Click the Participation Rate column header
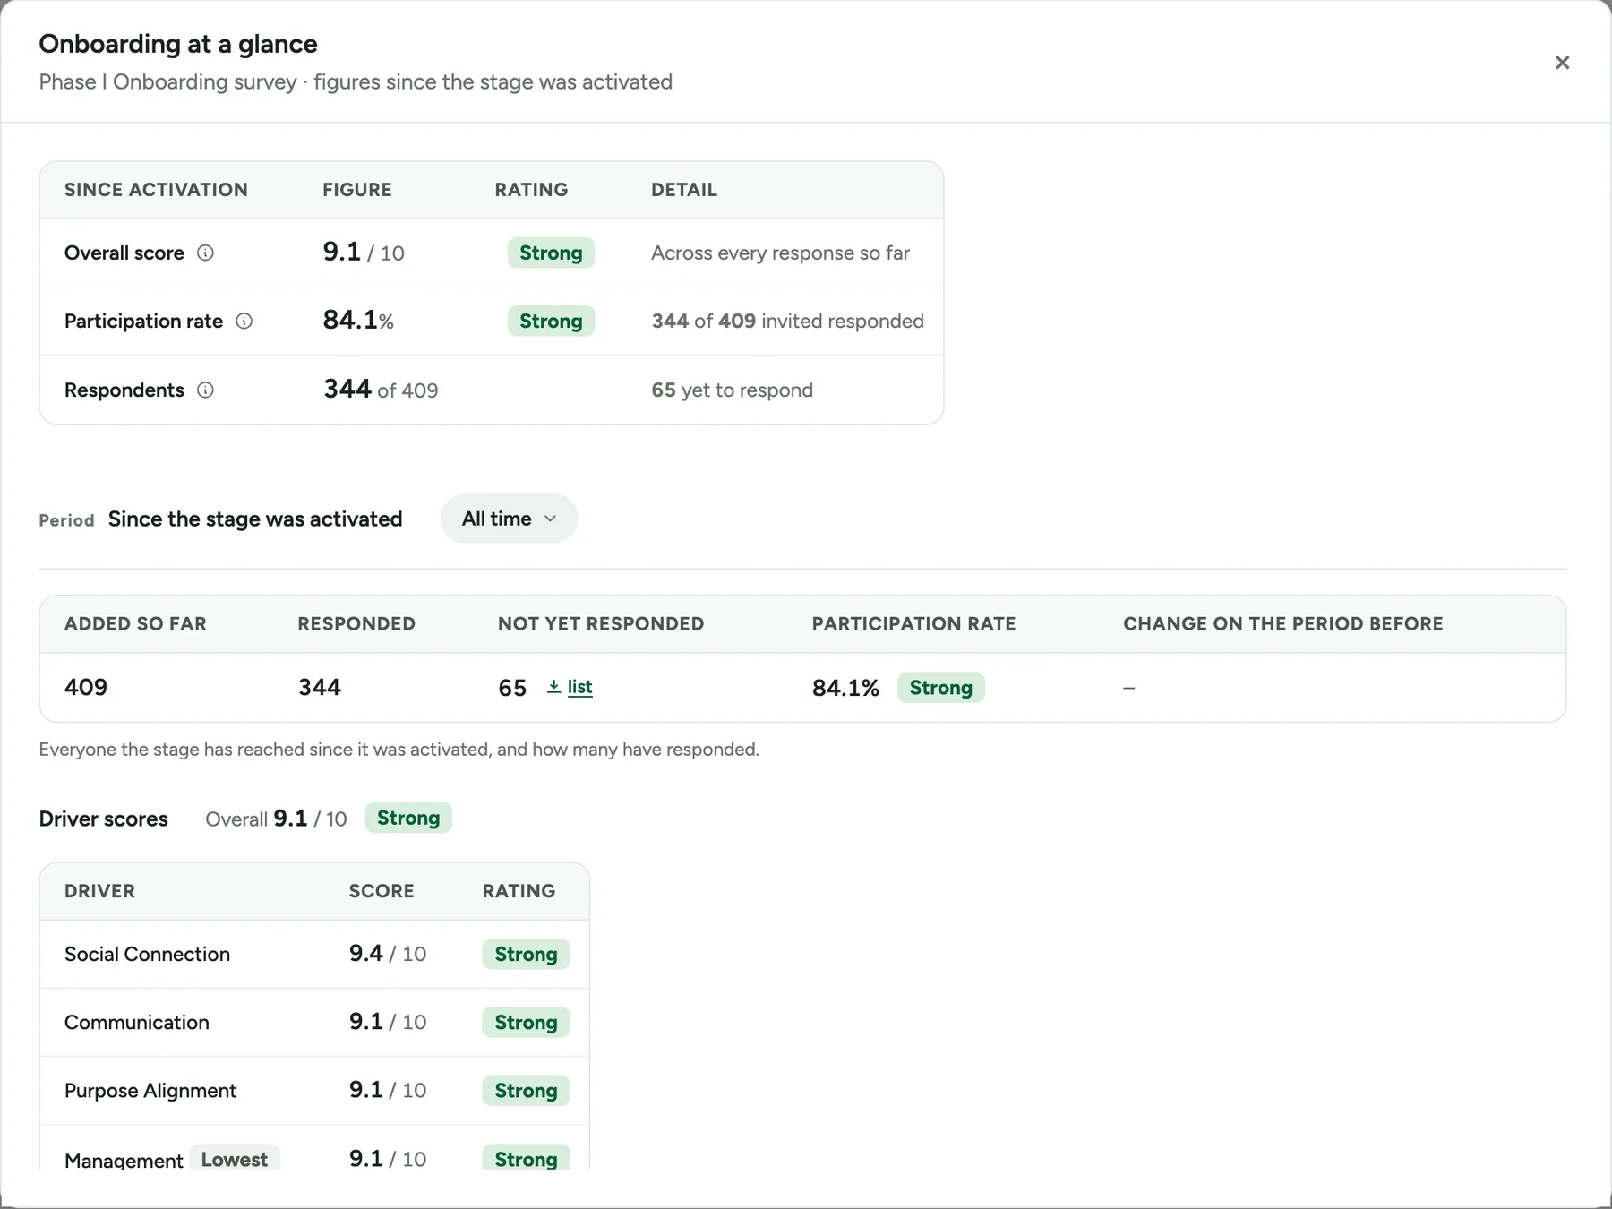Image resolution: width=1612 pixels, height=1209 pixels. [x=913, y=623]
